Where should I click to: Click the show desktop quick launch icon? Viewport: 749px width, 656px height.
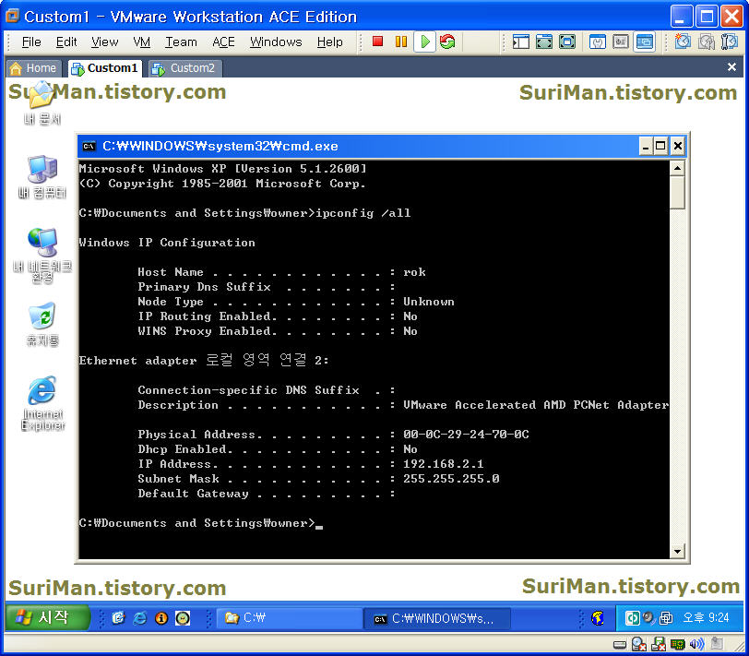[x=118, y=618]
